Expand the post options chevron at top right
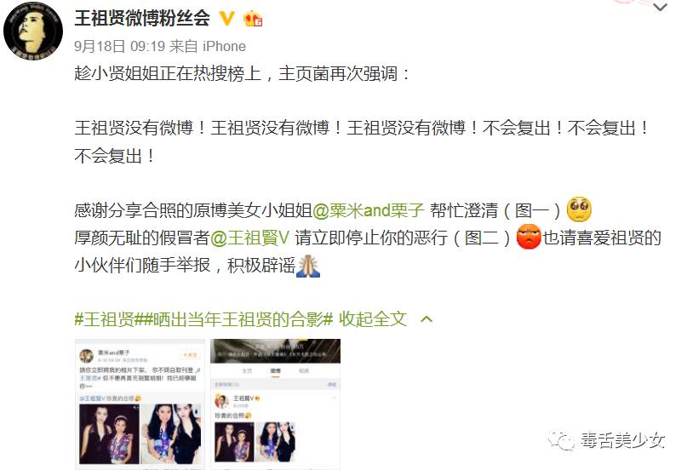The image size is (687, 470). (660, 7)
